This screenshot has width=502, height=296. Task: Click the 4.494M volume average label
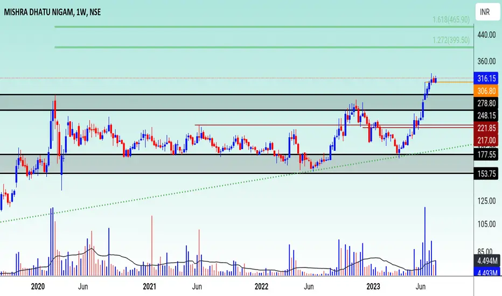point(486,261)
